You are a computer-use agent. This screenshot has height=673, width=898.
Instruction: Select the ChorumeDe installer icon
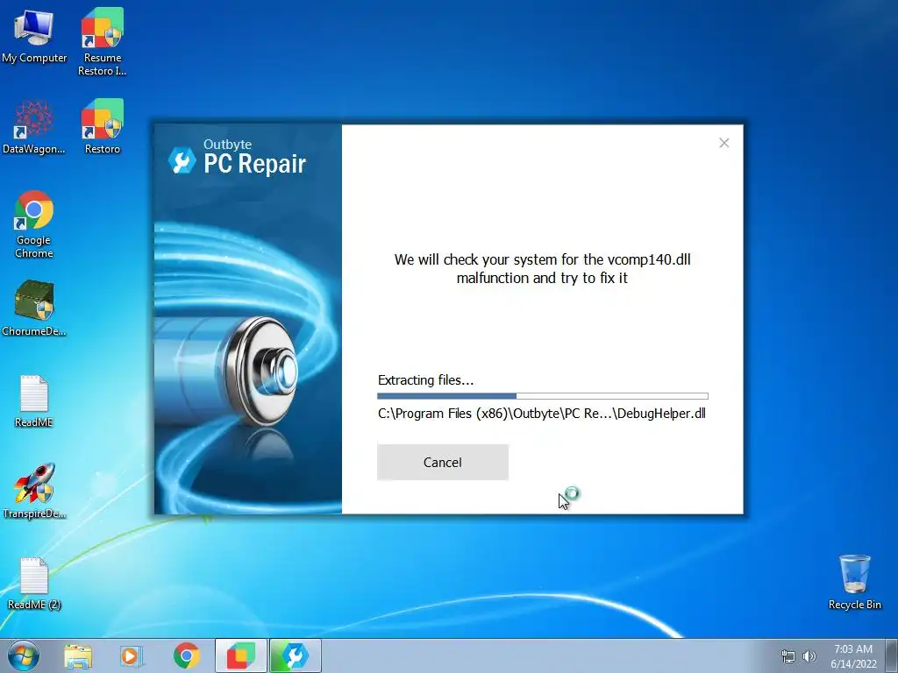coord(34,308)
